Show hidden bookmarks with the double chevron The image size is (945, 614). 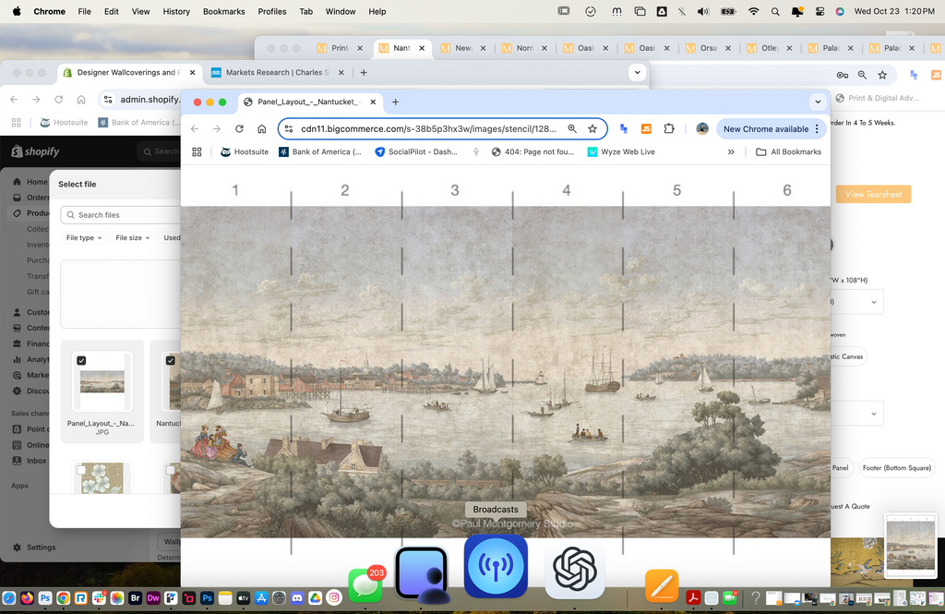click(731, 152)
